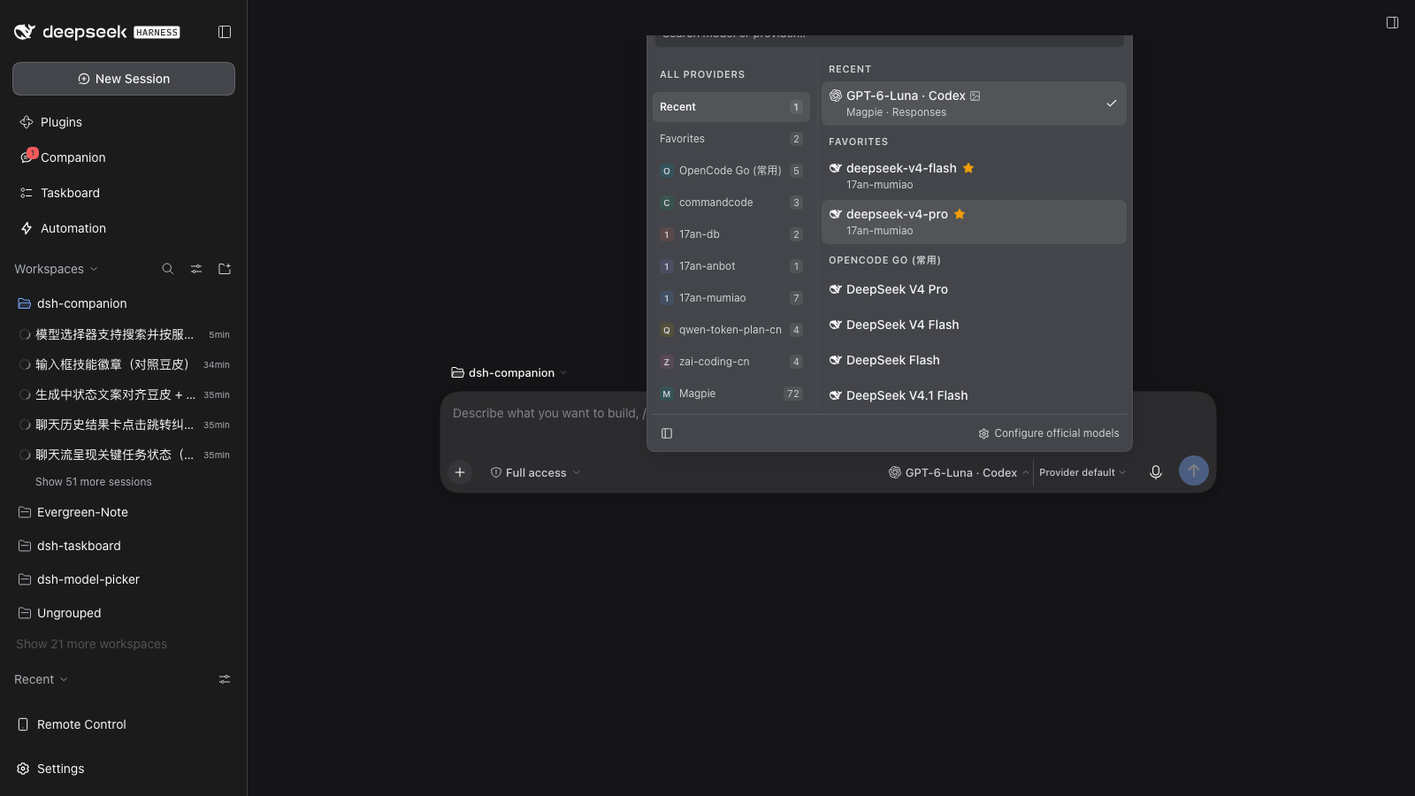The image size is (1415, 796).
Task: Choose DeepSeek V4.1 Flash model
Action: [x=974, y=395]
